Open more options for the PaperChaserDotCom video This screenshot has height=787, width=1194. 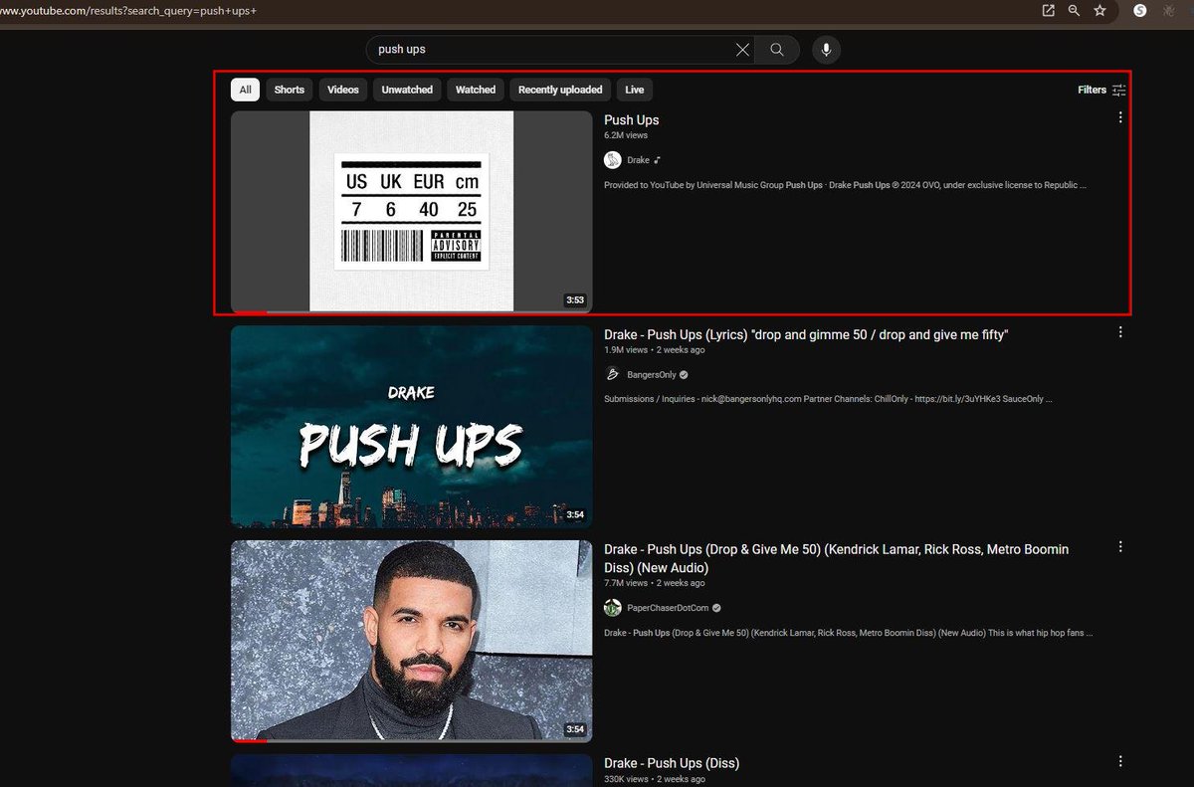1120,547
